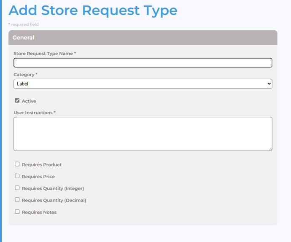This screenshot has height=242, width=291.
Task: Click the User Instructions label text
Action: tap(34, 113)
